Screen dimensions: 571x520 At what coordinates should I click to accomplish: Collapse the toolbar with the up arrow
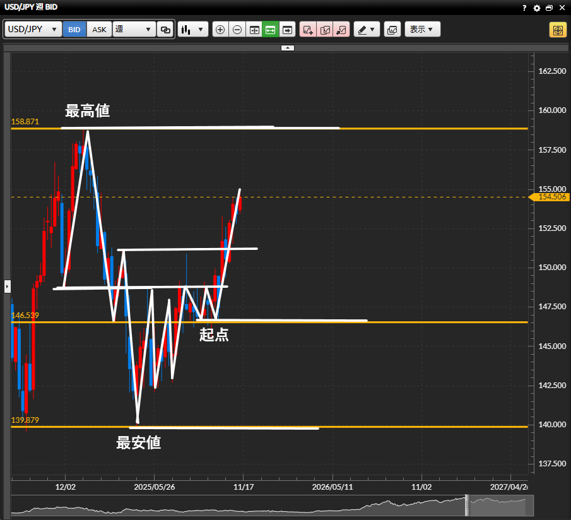287,48
